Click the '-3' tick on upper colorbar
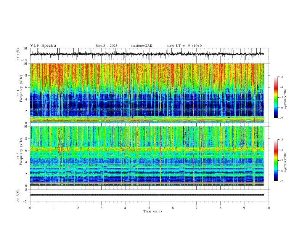This screenshot has height=233, width=302. coord(281,77)
